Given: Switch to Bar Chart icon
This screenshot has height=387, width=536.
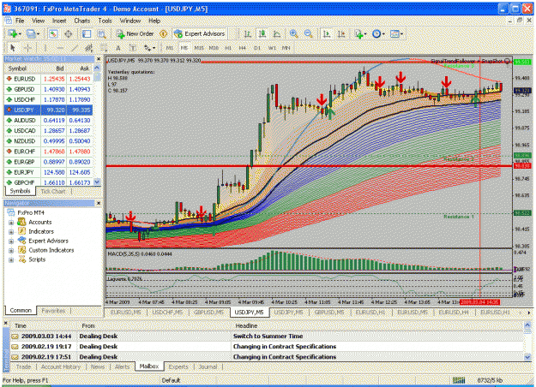Looking at the screenshot, I should point(248,33).
